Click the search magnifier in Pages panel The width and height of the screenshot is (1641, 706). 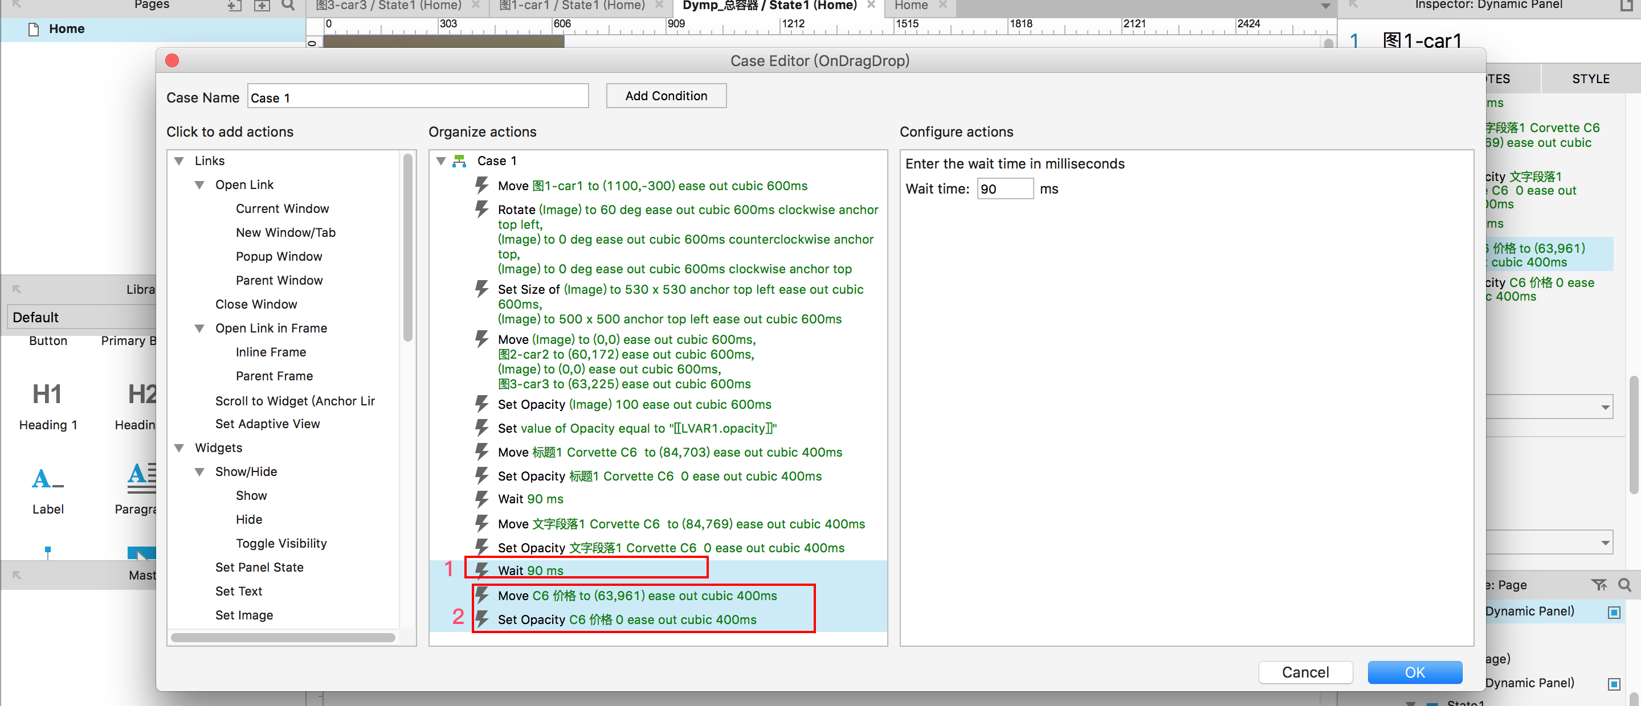point(288,6)
